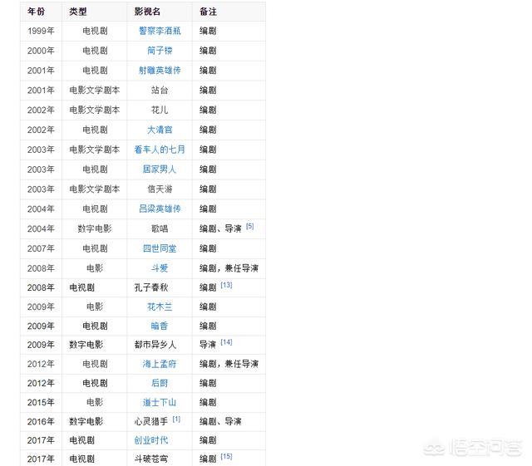This screenshot has width=532, height=466.
Task: Click the 影视名 column header
Action: [147, 12]
